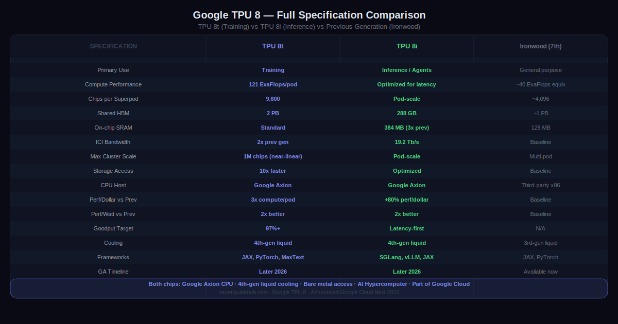This screenshot has width=618, height=324.
Task: Select the 9,600 chips value
Action: (x=272, y=99)
